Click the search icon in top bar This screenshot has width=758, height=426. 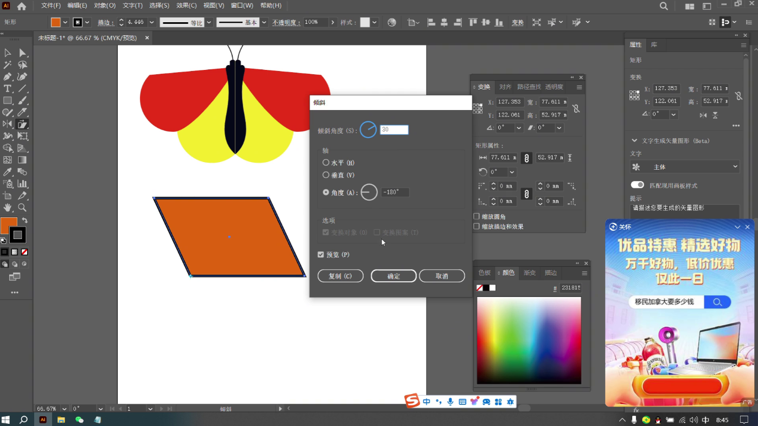(664, 6)
